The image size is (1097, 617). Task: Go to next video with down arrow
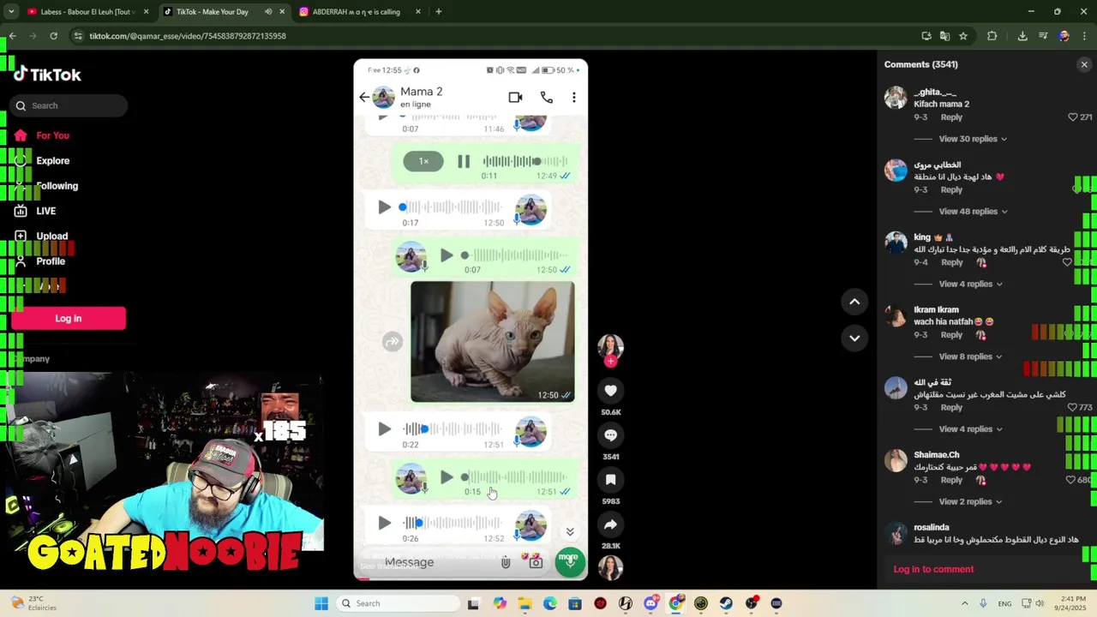coord(854,338)
